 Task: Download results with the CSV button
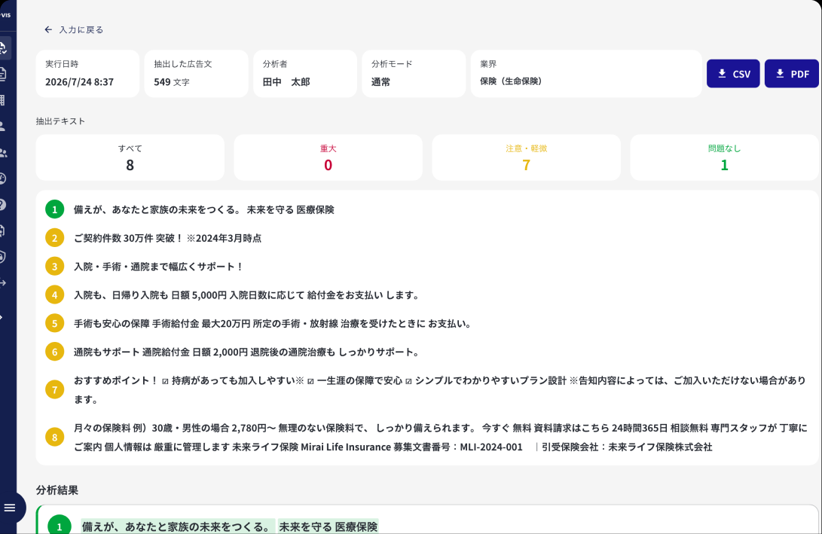tap(733, 74)
